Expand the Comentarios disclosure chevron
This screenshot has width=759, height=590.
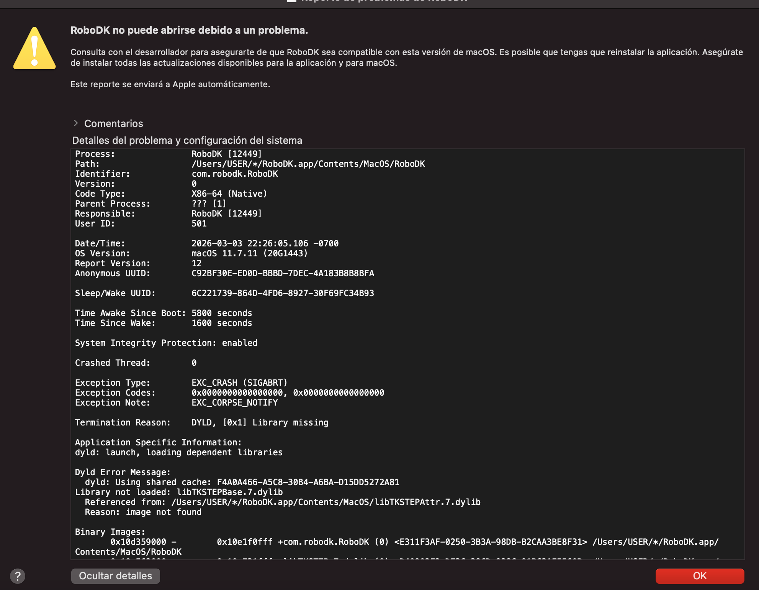(x=76, y=123)
